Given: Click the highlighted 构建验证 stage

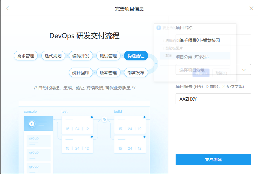Looking at the screenshot, I should (136, 56).
